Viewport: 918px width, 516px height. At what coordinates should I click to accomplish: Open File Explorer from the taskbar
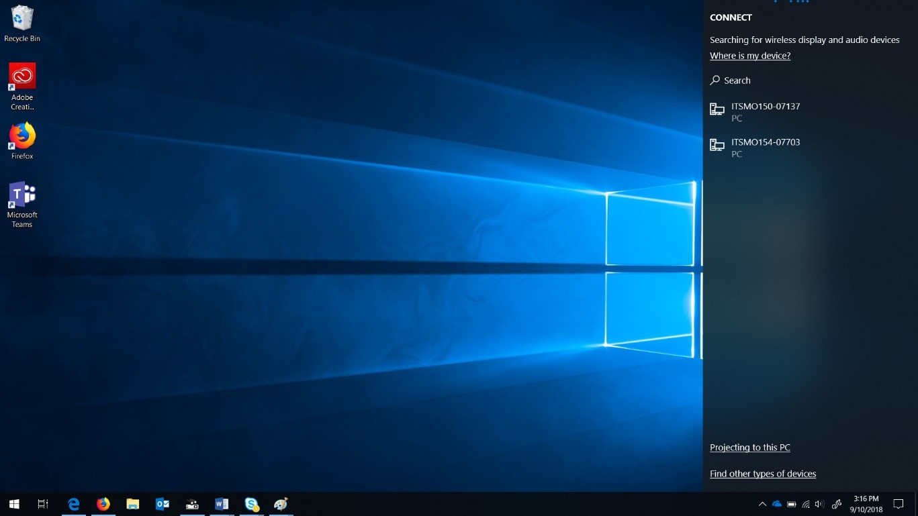coord(133,504)
